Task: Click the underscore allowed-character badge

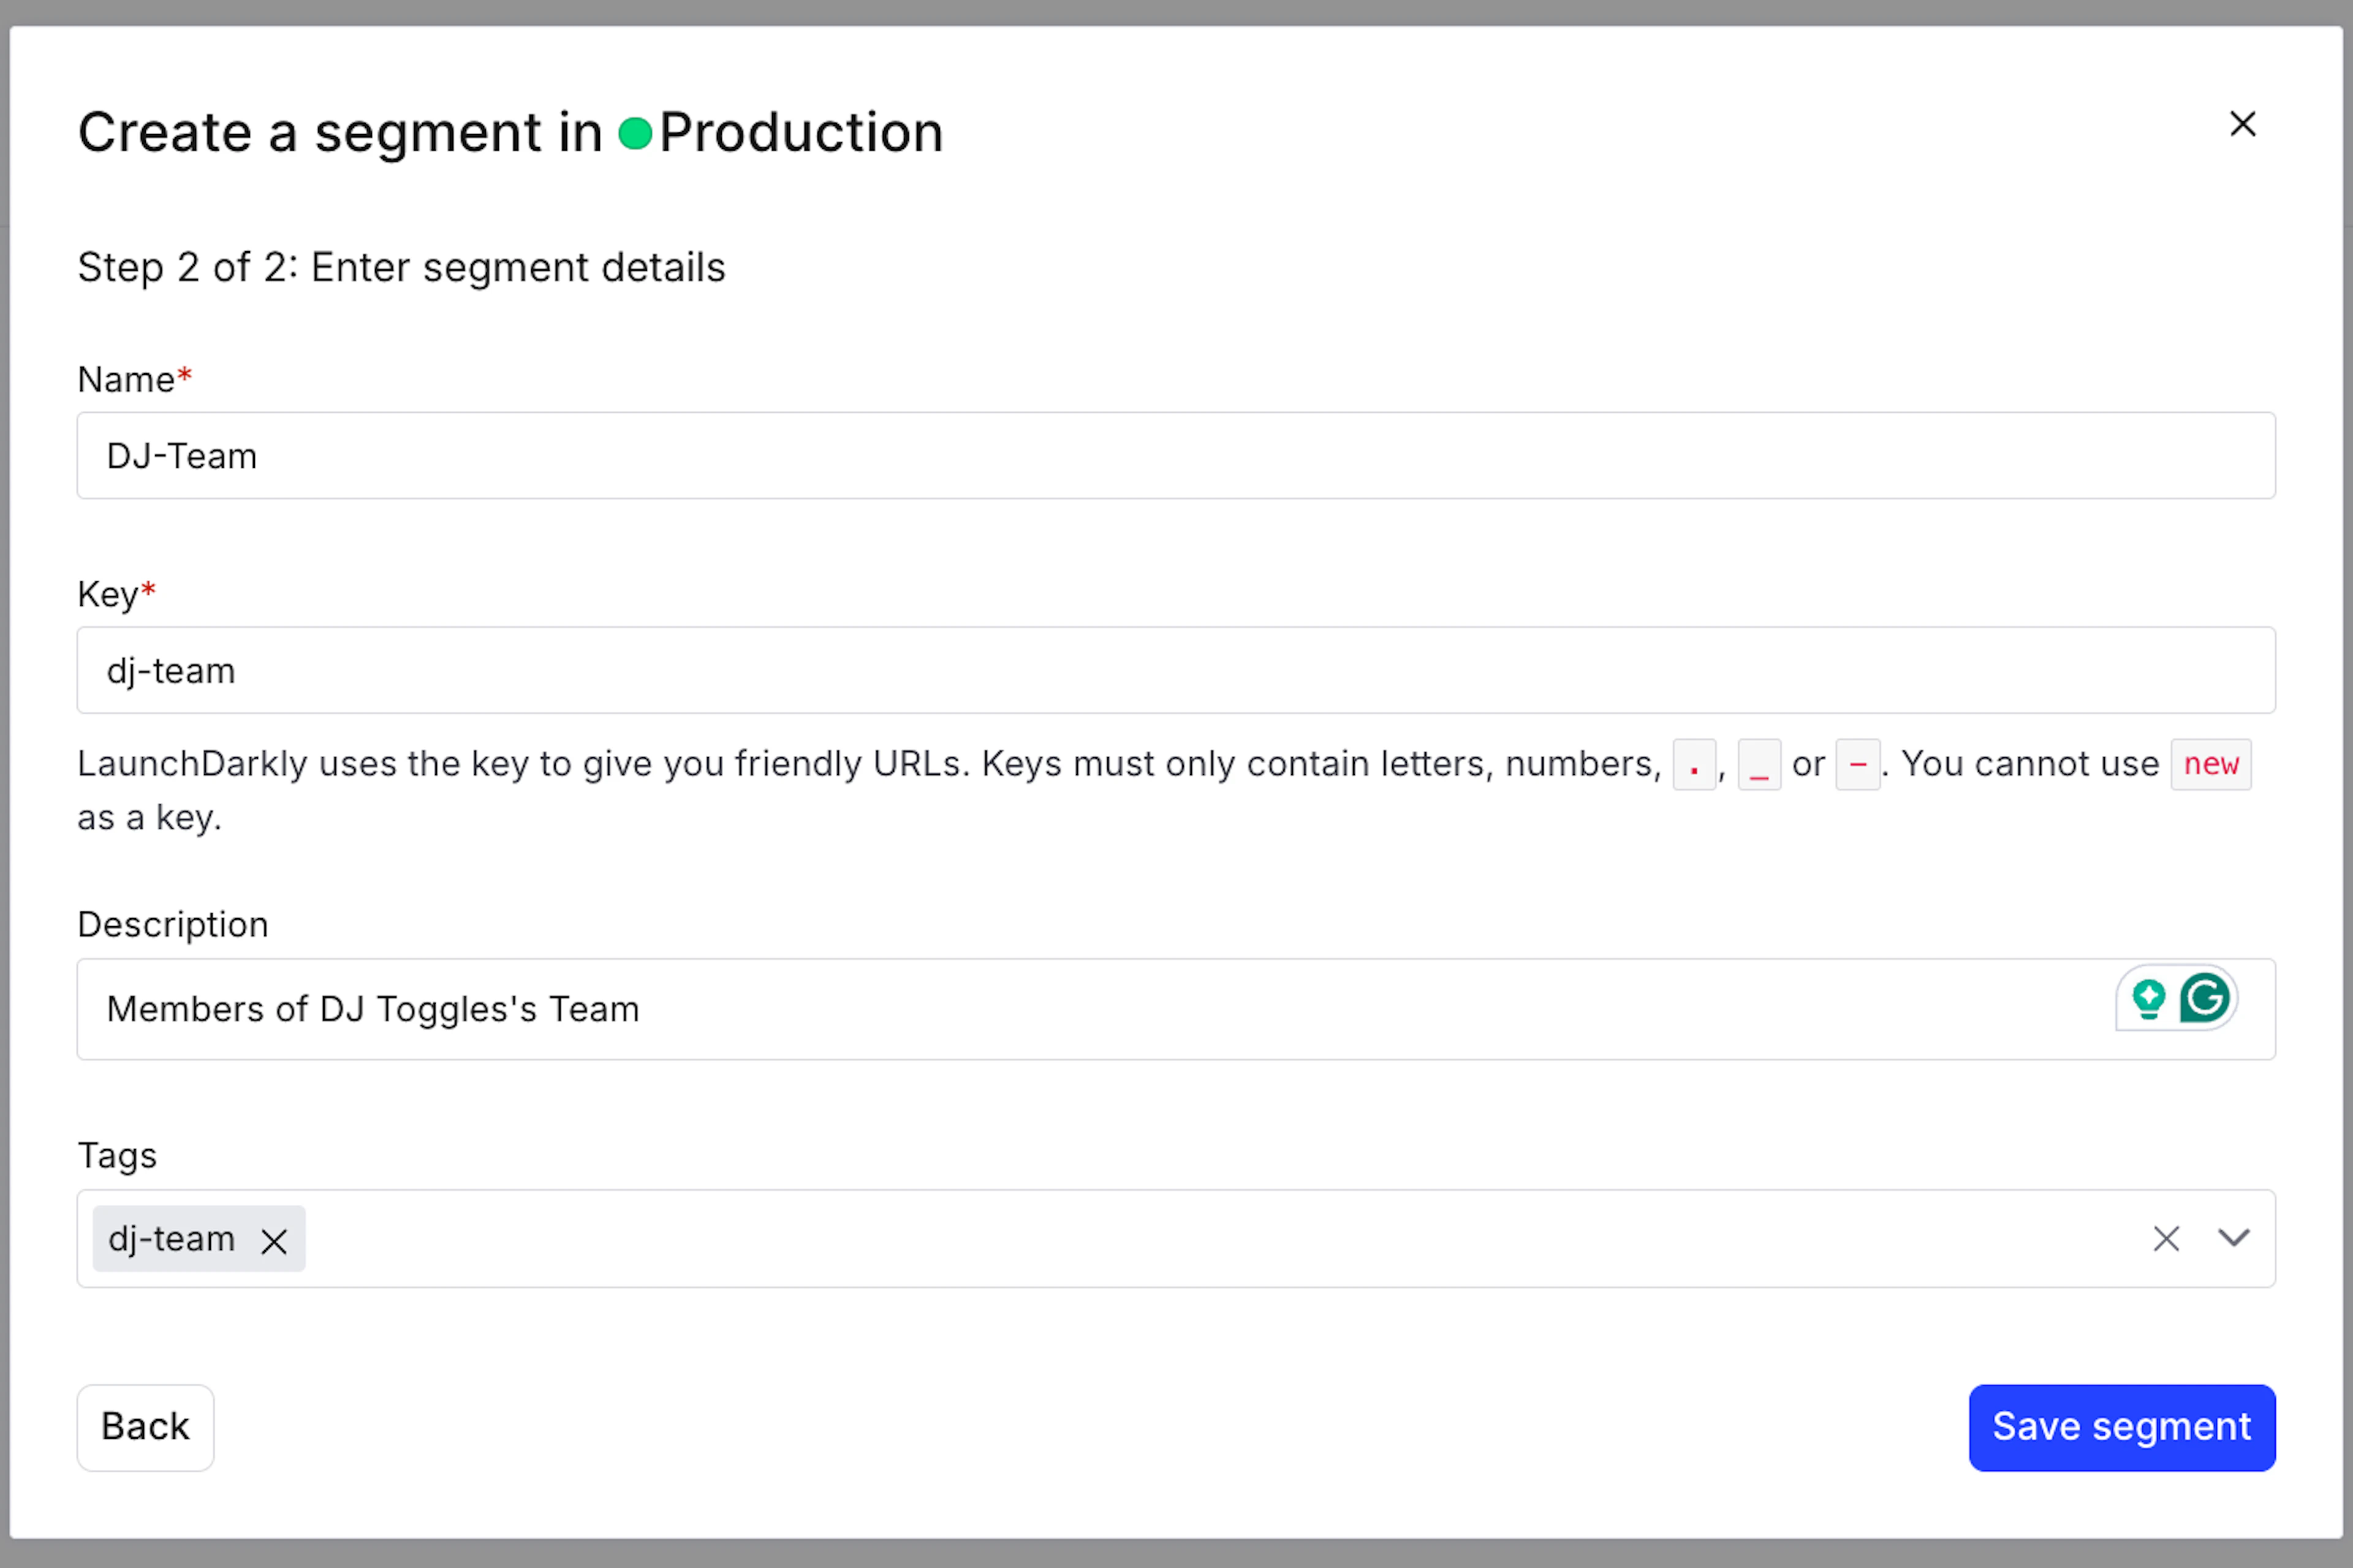Action: point(1760,764)
